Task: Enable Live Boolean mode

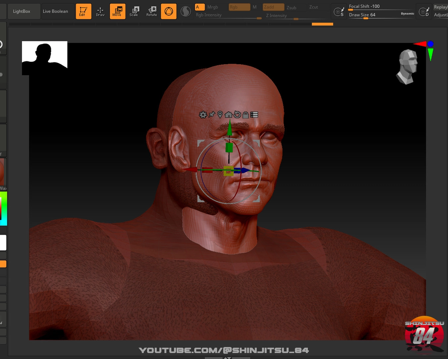Action: 55,11
